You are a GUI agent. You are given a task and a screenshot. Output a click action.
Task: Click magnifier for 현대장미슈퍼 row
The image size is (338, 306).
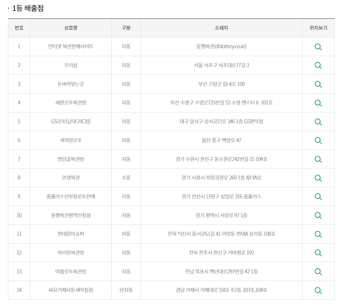318,234
